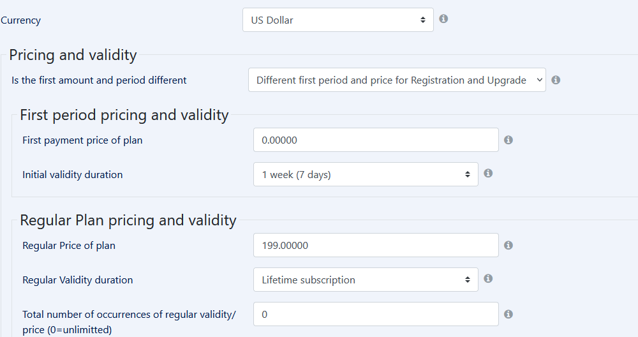The image size is (638, 337).
Task: Open the 'Different first period and price' dropdown
Action: coord(397,80)
